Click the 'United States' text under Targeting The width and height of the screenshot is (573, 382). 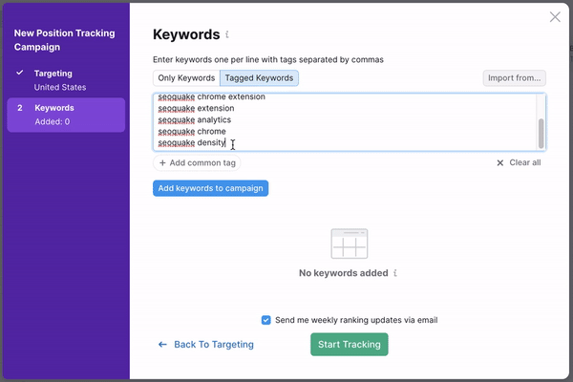pyautogui.click(x=60, y=87)
